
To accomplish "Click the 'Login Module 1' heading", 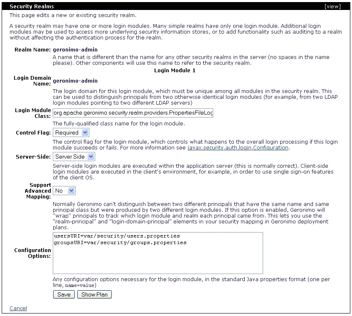I will (x=175, y=71).
